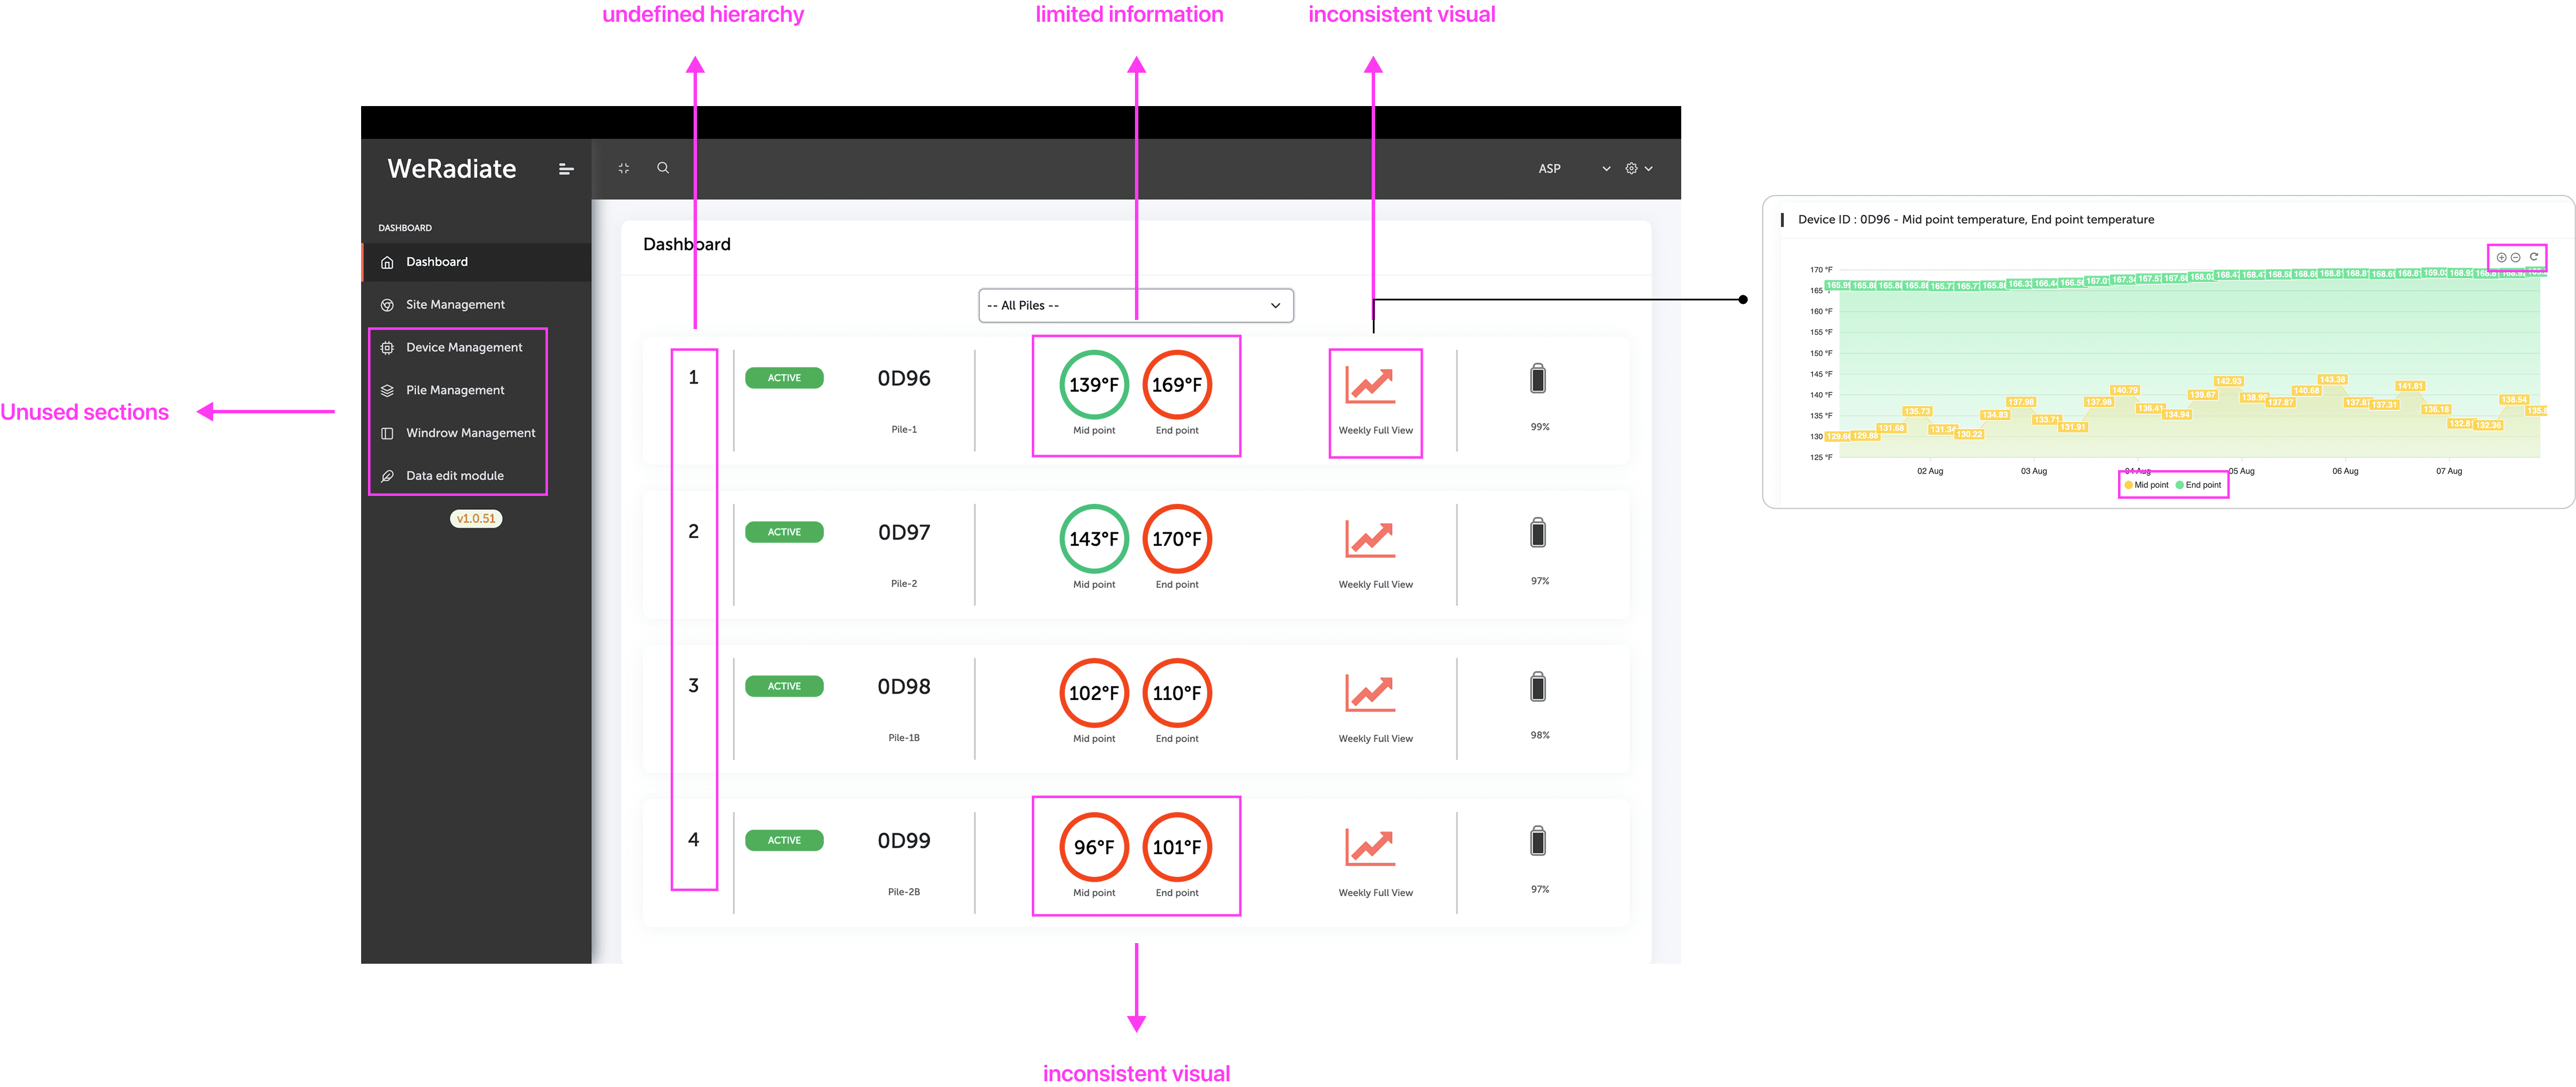The height and width of the screenshot is (1087, 2576).
Task: Click the WeRadiate logo text
Action: coord(452,169)
